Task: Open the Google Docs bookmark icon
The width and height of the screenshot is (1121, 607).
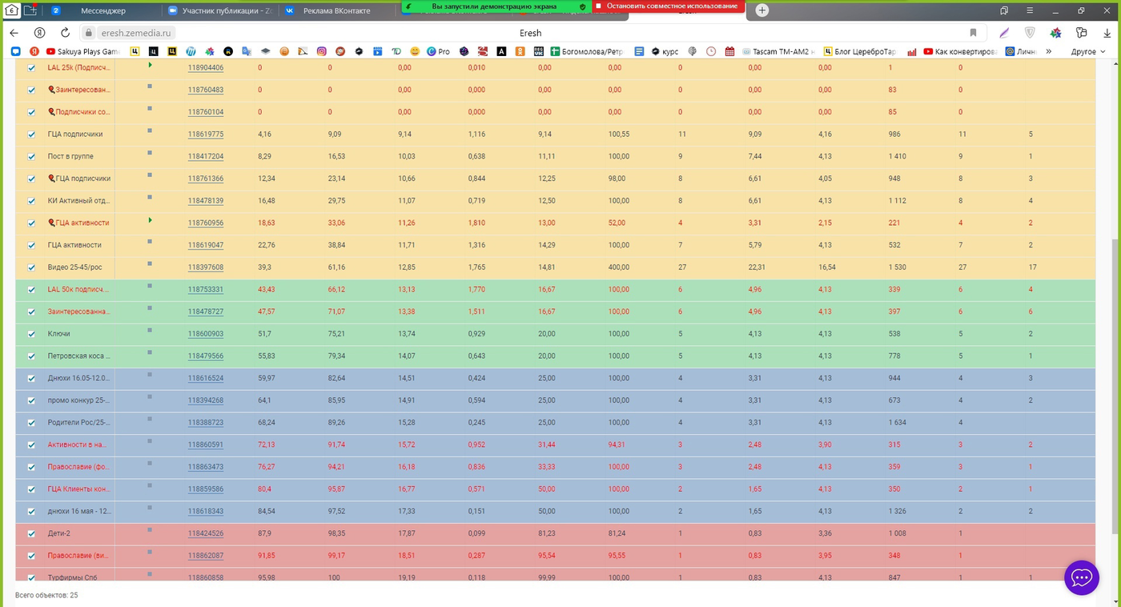Action: (x=639, y=51)
